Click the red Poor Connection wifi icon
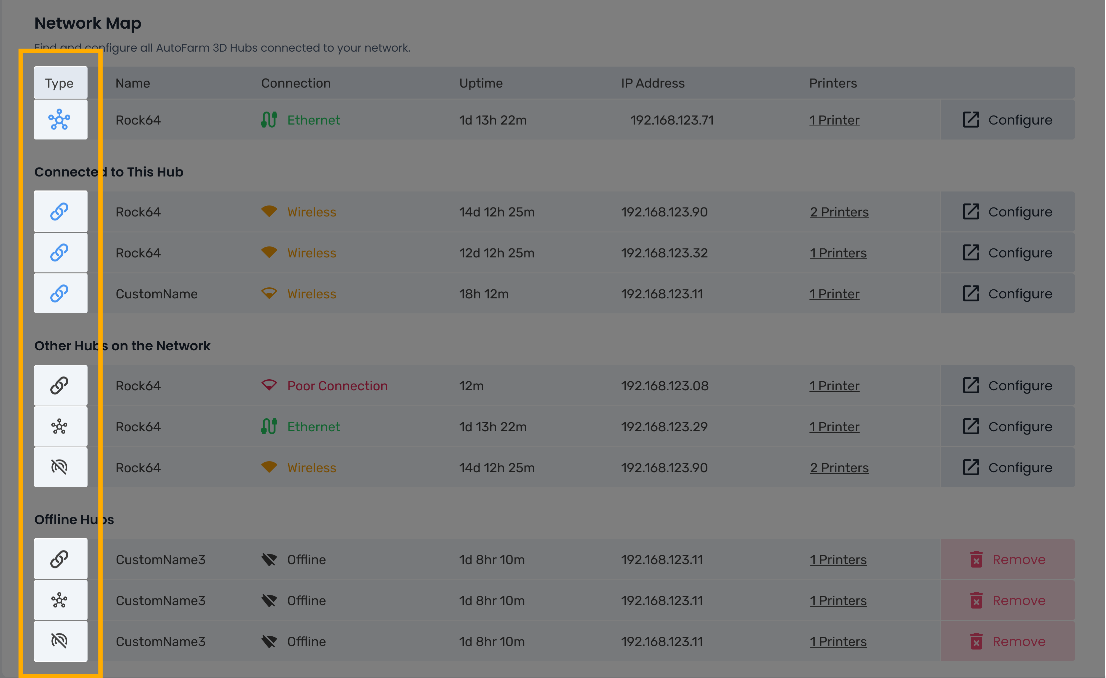The height and width of the screenshot is (678, 1106). 269,385
